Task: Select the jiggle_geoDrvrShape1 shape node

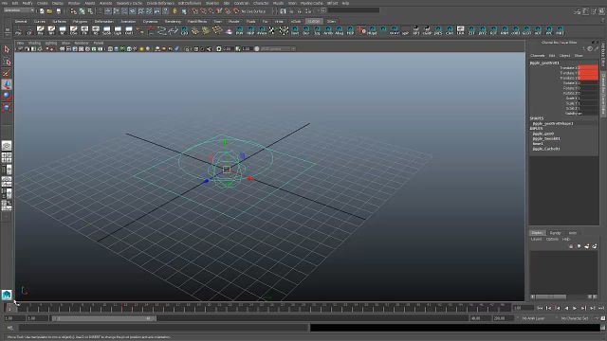Action: click(552, 123)
